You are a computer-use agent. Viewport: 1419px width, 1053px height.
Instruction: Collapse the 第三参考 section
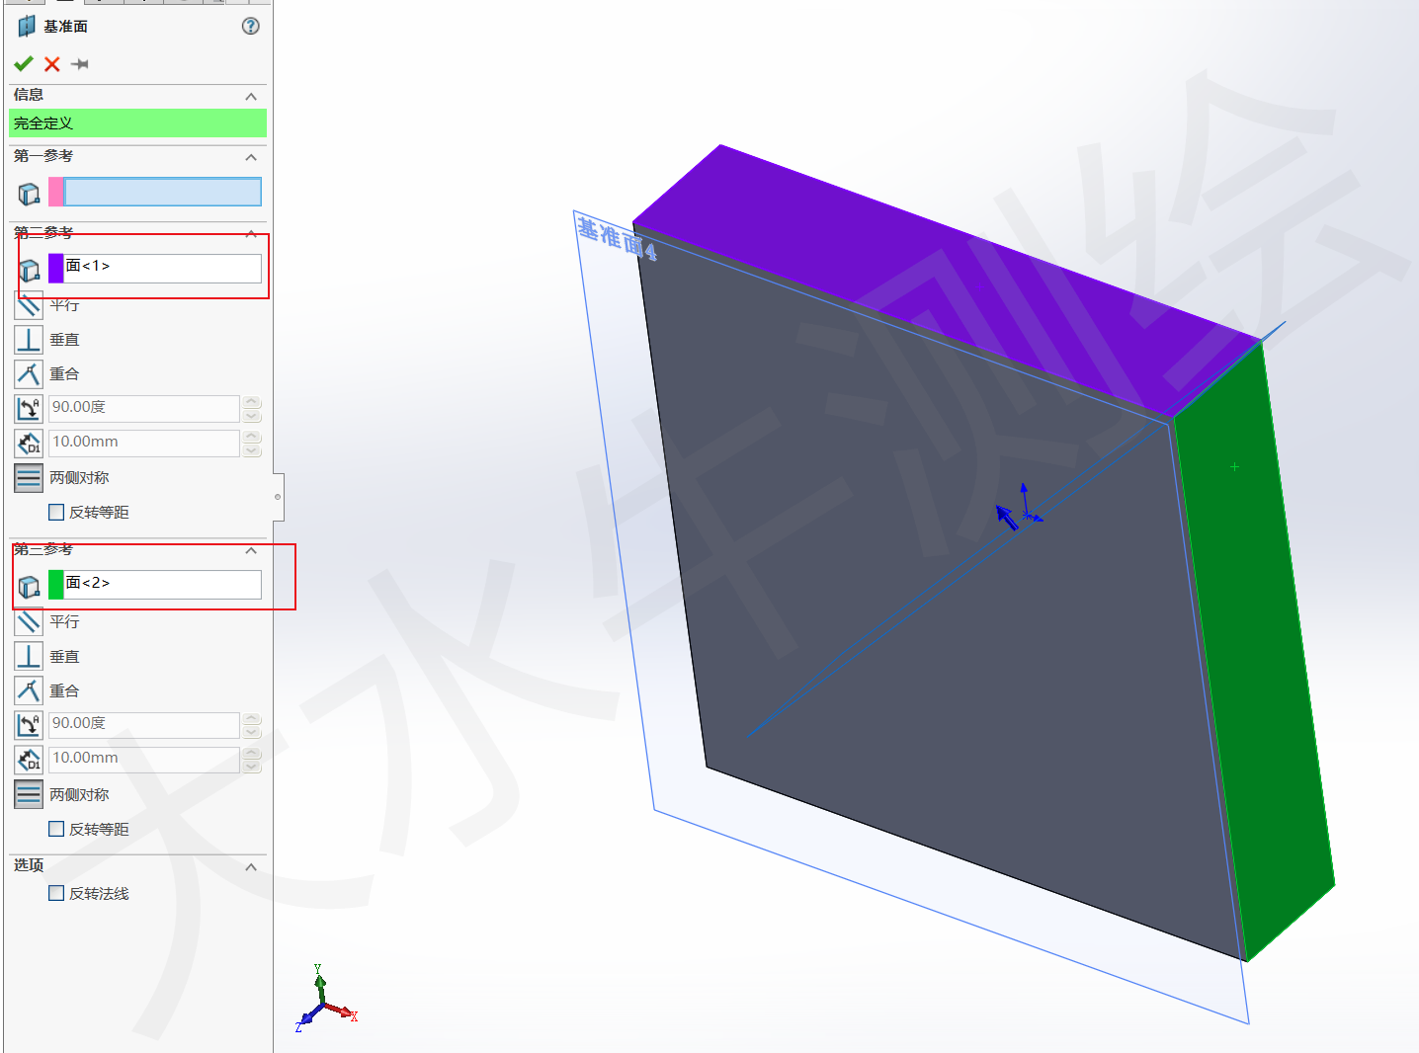click(251, 550)
